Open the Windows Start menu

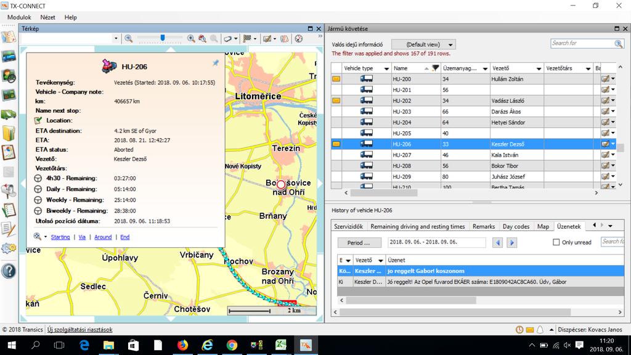tap(12, 345)
